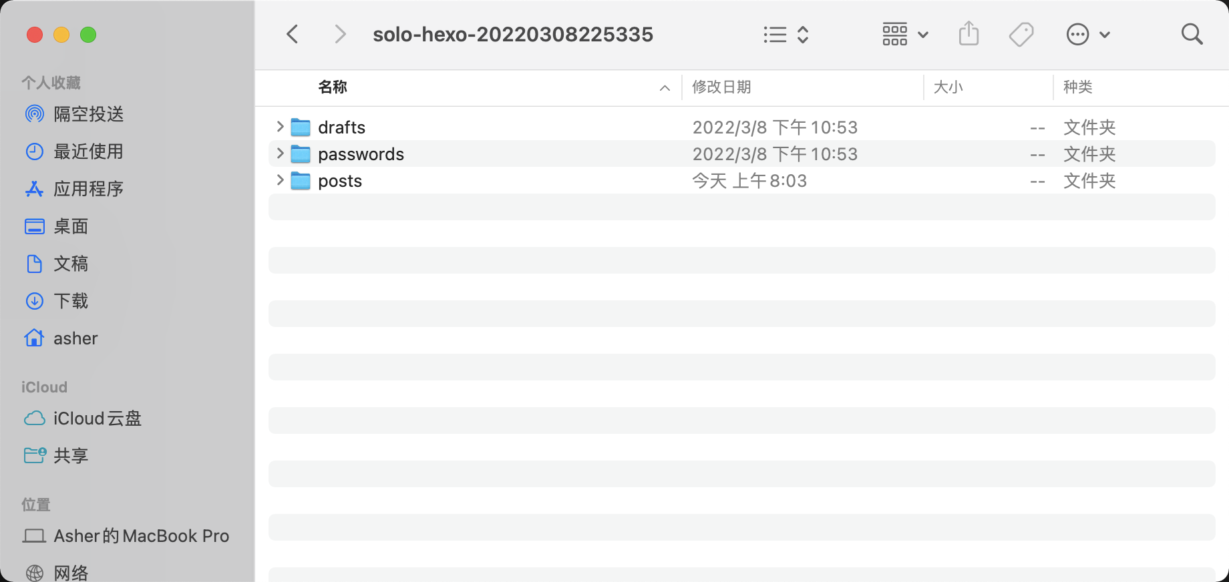1229x582 pixels.
Task: Open 应用程序 in the sidebar
Action: tap(88, 189)
